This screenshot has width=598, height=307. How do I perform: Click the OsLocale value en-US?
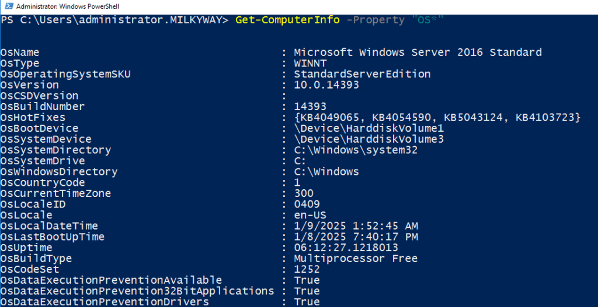click(310, 215)
